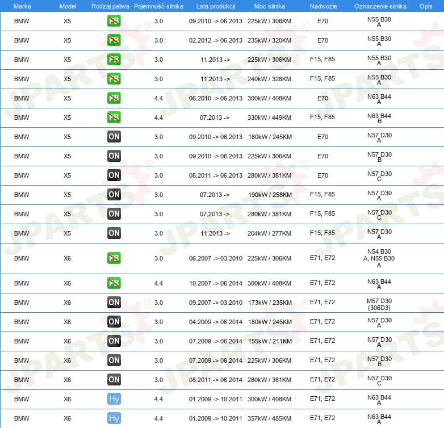The width and height of the screenshot is (444, 428).
Task: Click the Lata produkcji column header
Action: pos(216,6)
